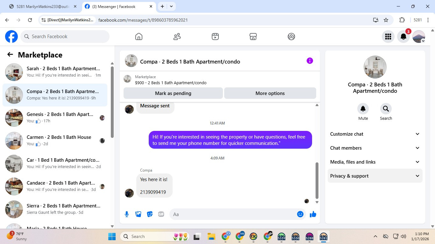Go to Home feed icon
The width and height of the screenshot is (435, 244).
[x=139, y=37]
